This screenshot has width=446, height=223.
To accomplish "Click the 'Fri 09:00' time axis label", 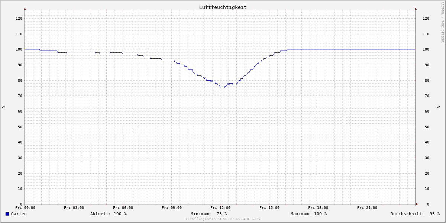I will pyautogui.click(x=172, y=208).
